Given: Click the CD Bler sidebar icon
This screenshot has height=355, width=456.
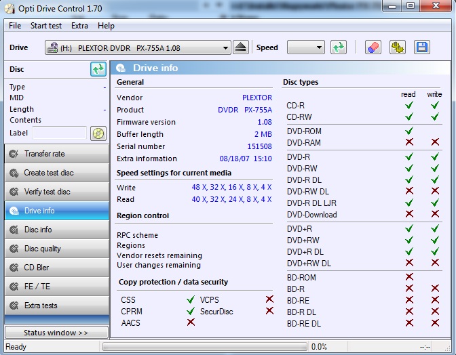Looking at the screenshot, I should [14, 268].
